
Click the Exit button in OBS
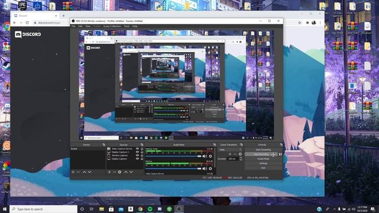tap(263, 168)
